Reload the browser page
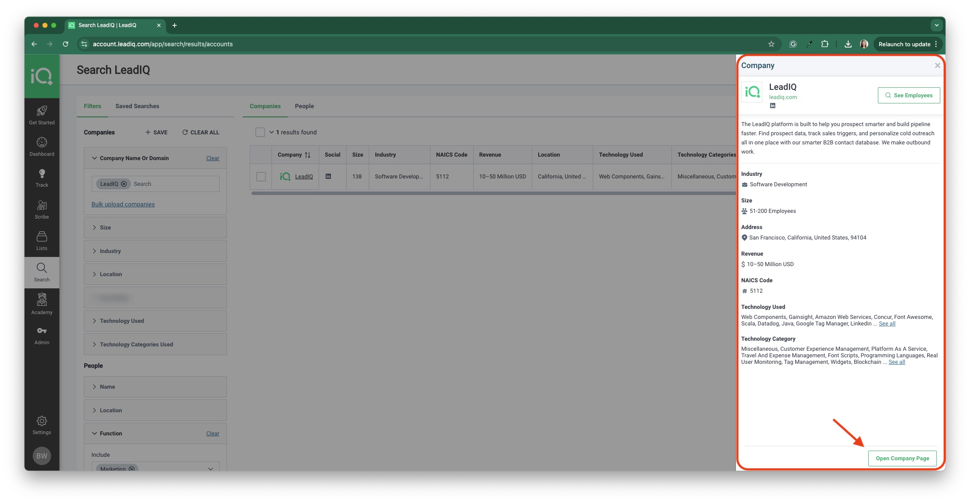This screenshot has width=970, height=503. (x=65, y=44)
